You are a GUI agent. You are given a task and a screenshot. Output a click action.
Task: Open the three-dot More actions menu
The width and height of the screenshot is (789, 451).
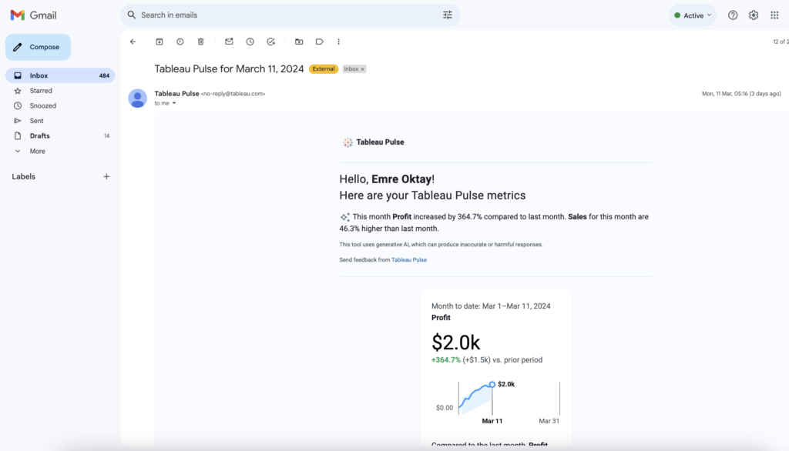pos(338,42)
